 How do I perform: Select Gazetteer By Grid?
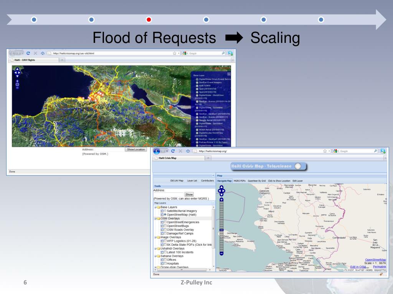(257, 181)
